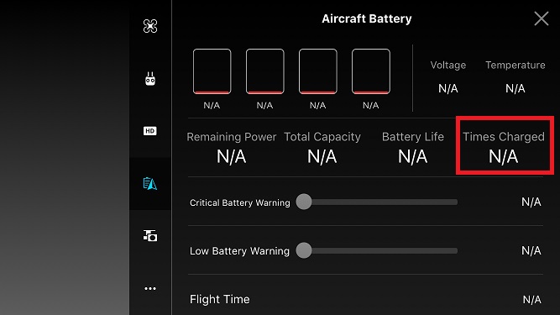Click the Low Battery Warning slider handle
This screenshot has width=560, height=315.
304,250
